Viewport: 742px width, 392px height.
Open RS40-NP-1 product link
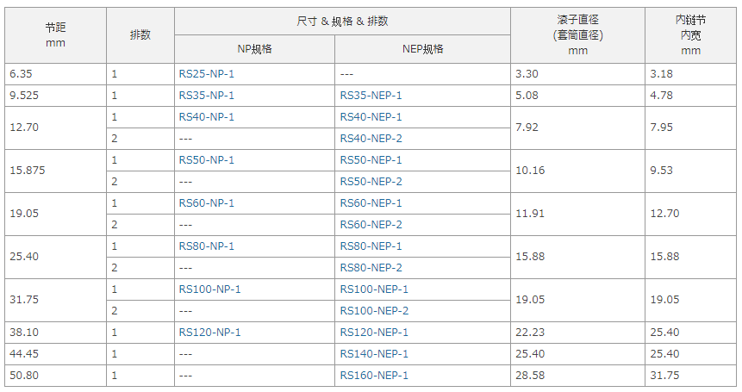[x=206, y=117]
